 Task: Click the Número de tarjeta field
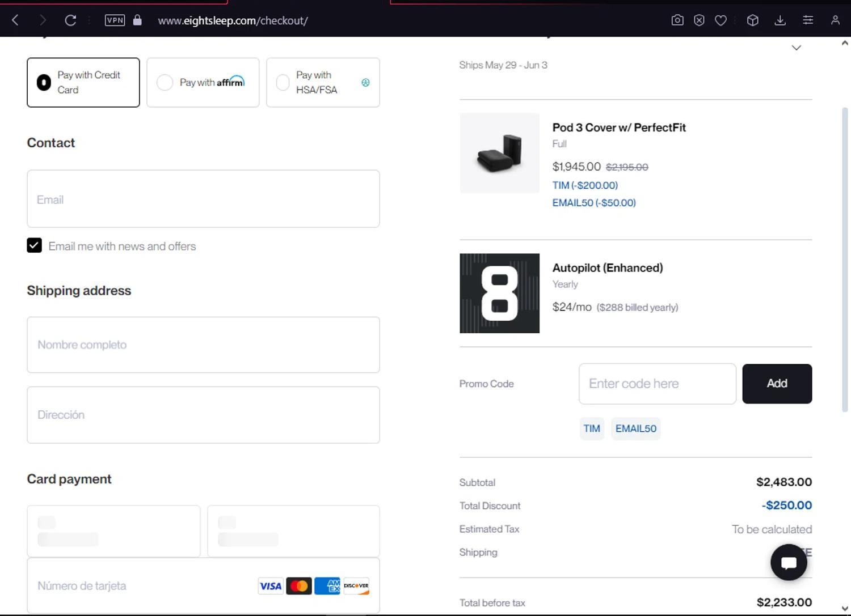point(203,585)
